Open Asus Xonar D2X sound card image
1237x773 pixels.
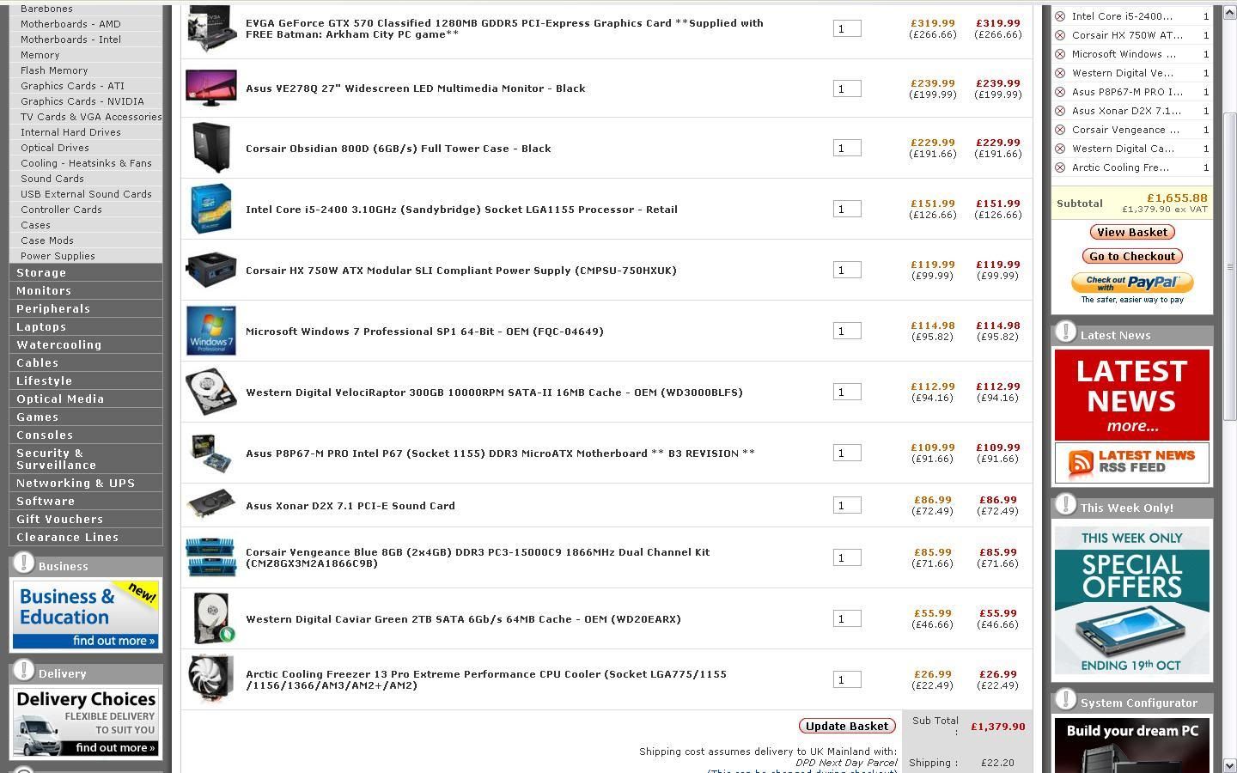tap(211, 505)
